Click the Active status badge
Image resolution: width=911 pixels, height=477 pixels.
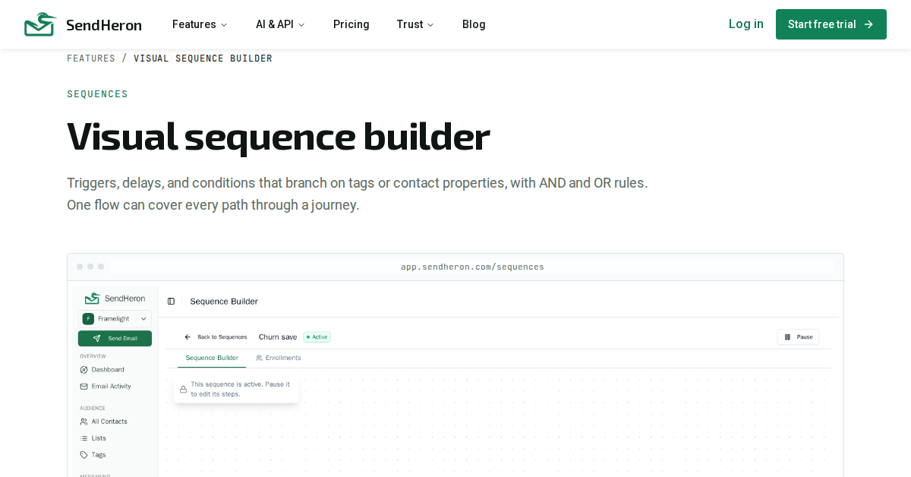pos(317,336)
